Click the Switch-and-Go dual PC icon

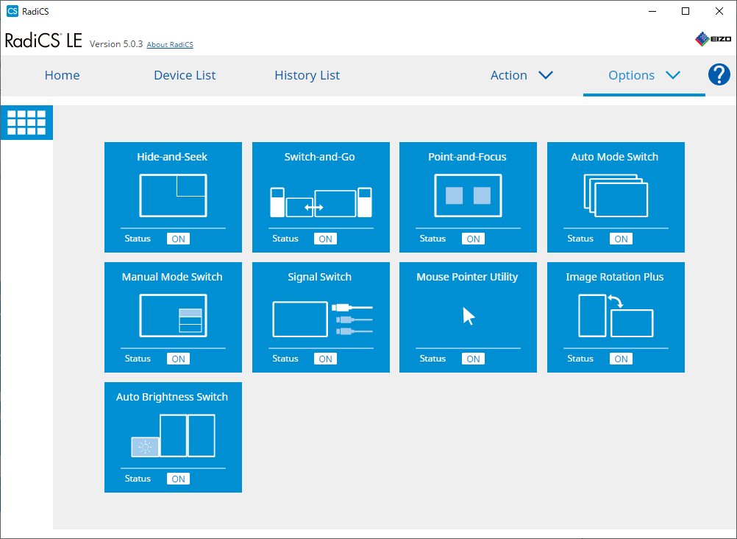321,202
